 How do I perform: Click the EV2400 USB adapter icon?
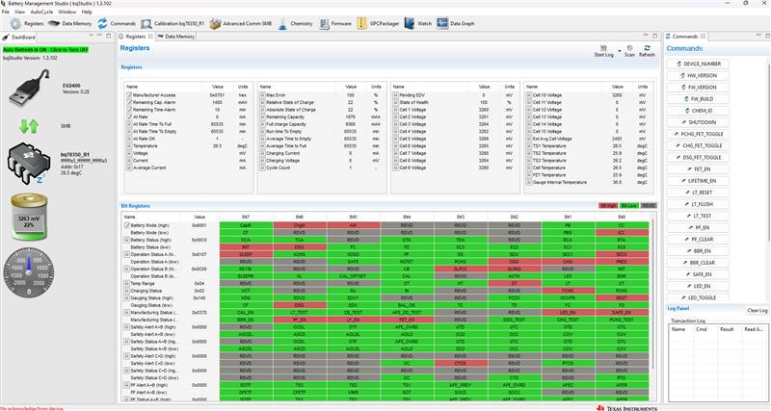(x=30, y=89)
